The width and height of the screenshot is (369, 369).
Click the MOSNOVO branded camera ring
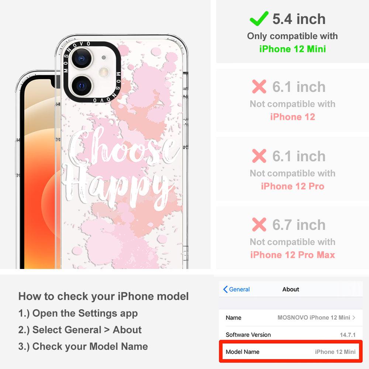coord(92,72)
